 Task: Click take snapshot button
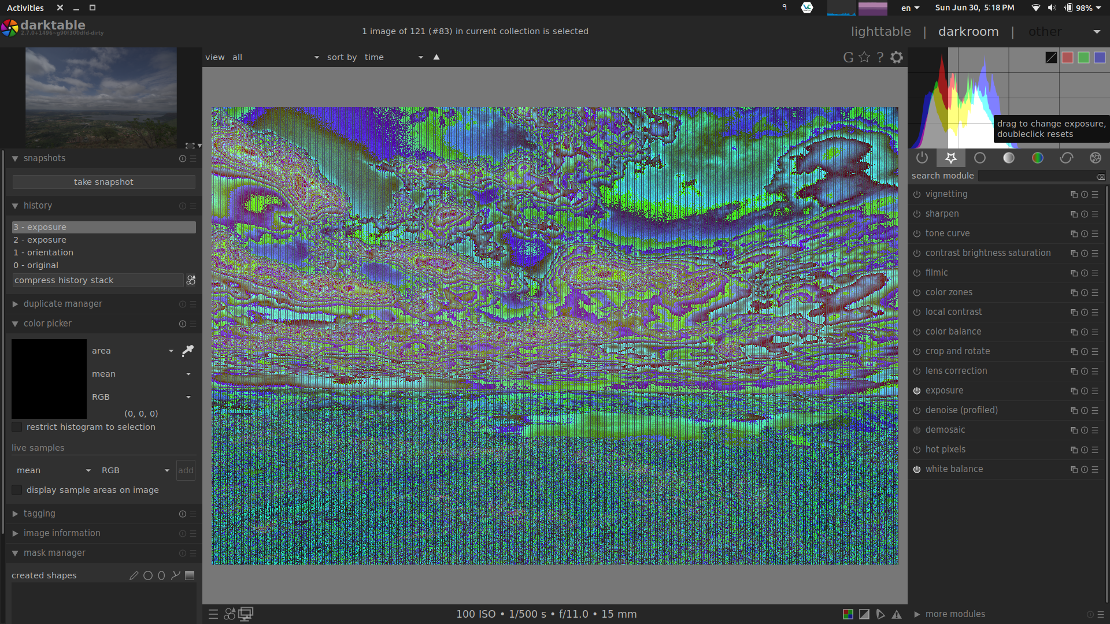tap(104, 182)
